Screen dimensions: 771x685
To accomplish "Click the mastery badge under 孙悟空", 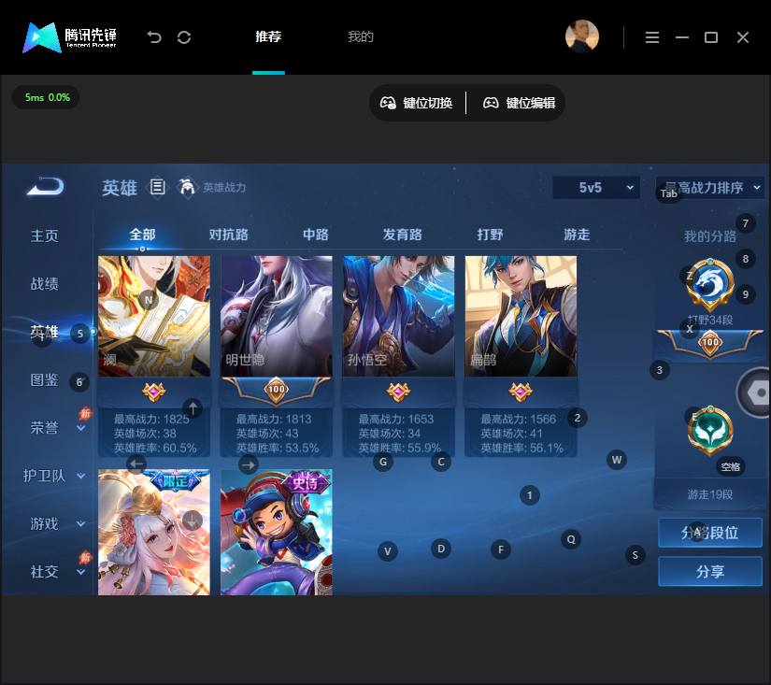I will [398, 392].
